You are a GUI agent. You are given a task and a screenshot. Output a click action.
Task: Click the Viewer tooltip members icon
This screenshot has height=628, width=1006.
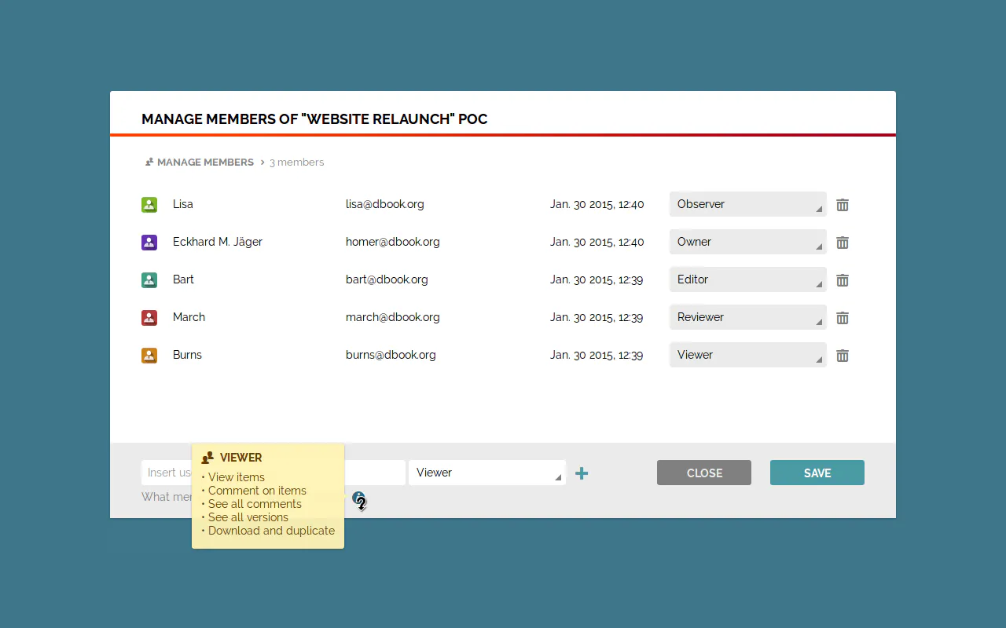(x=207, y=458)
